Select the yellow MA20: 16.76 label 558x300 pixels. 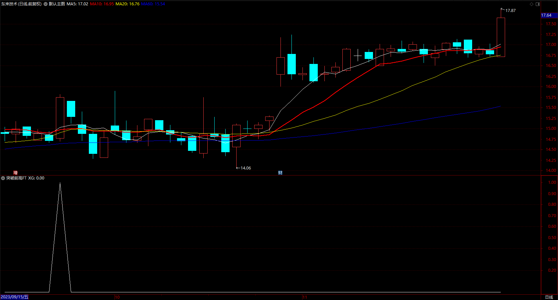127,4
